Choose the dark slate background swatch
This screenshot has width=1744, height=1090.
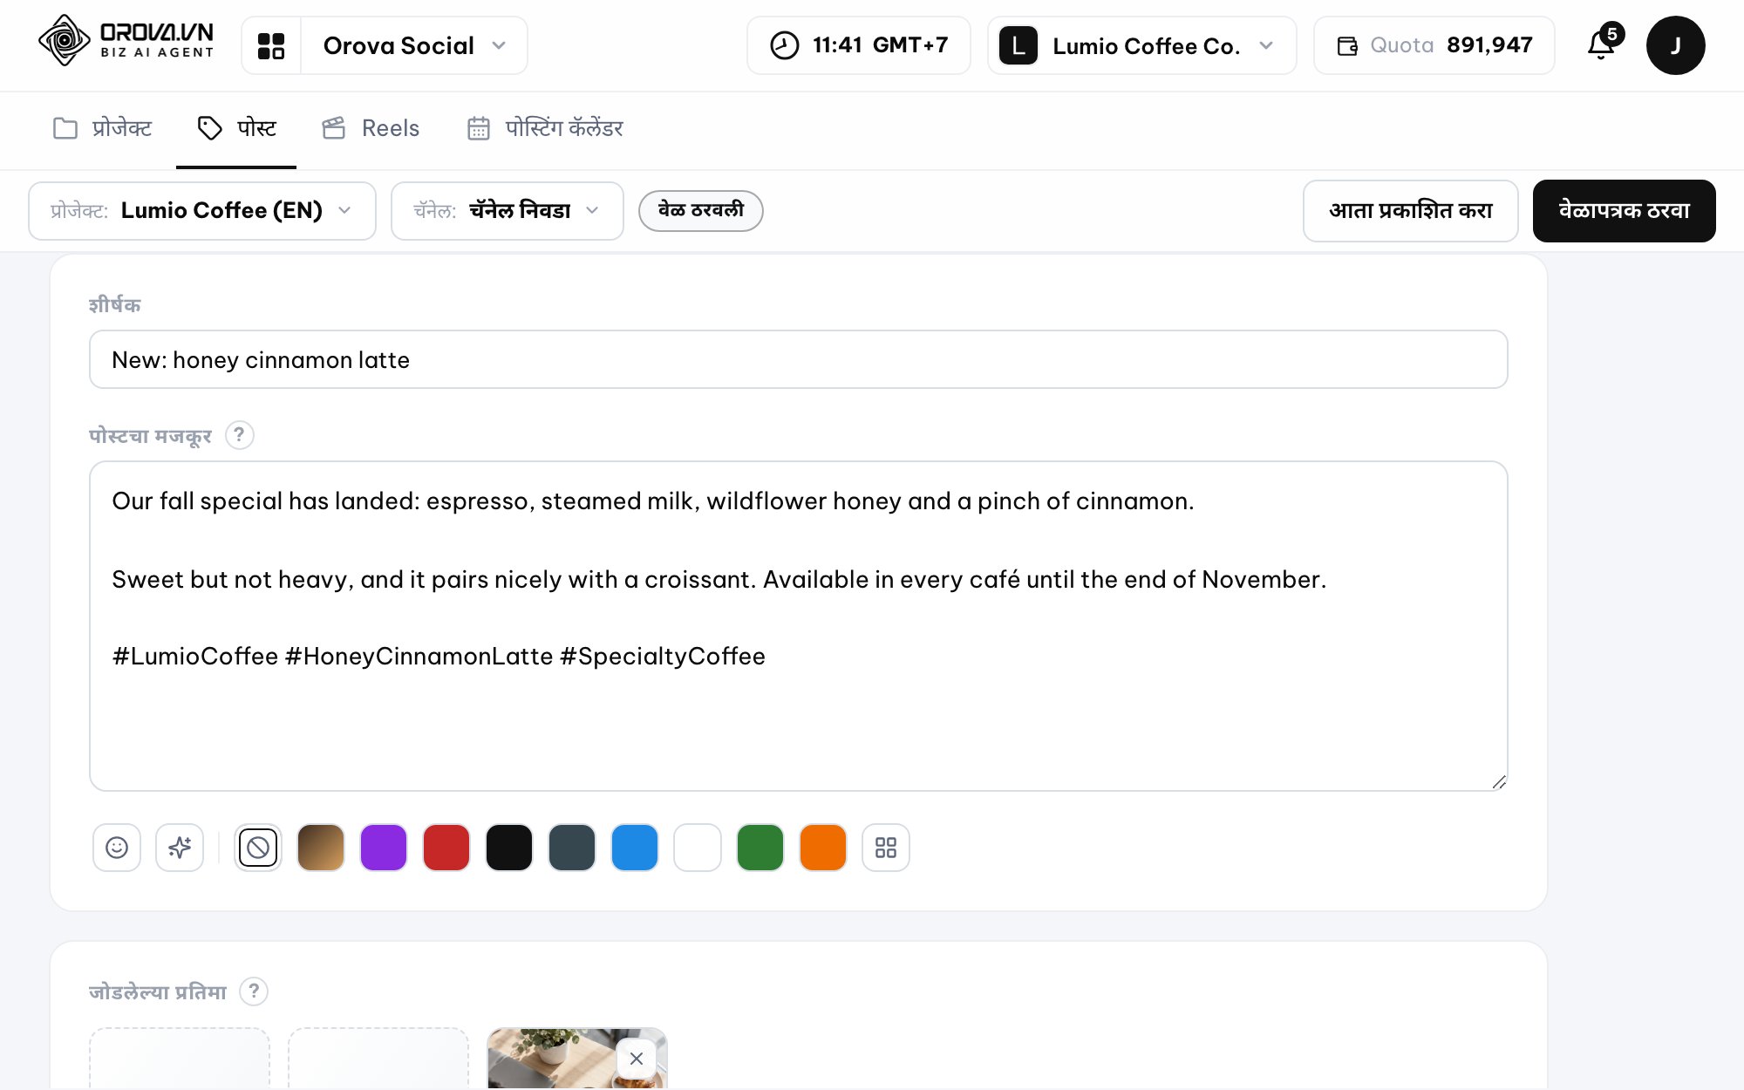[572, 847]
